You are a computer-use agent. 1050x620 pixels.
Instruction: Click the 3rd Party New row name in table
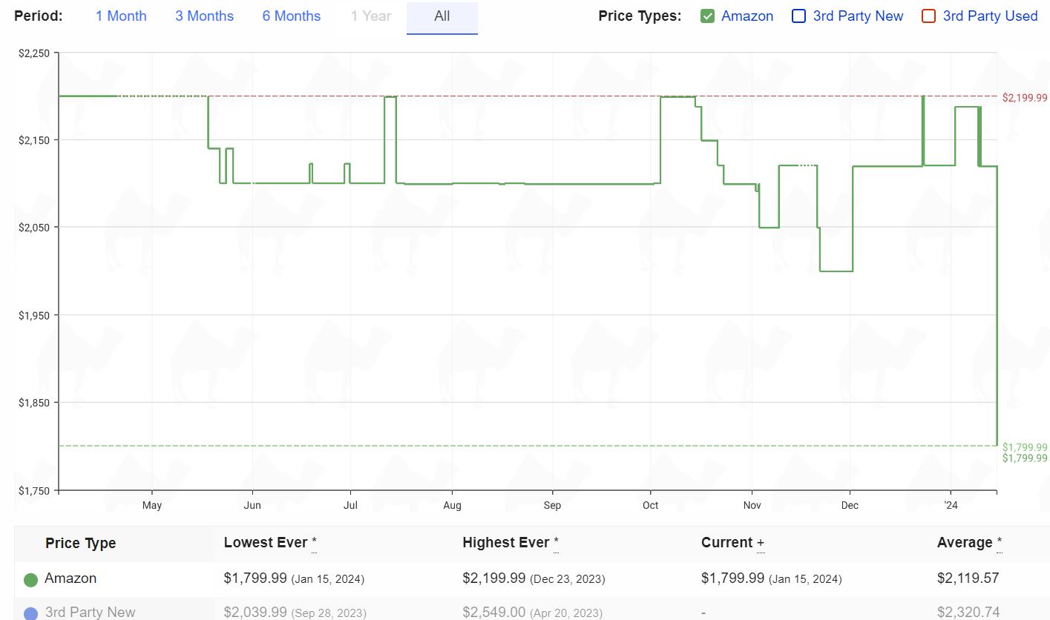pyautogui.click(x=90, y=613)
